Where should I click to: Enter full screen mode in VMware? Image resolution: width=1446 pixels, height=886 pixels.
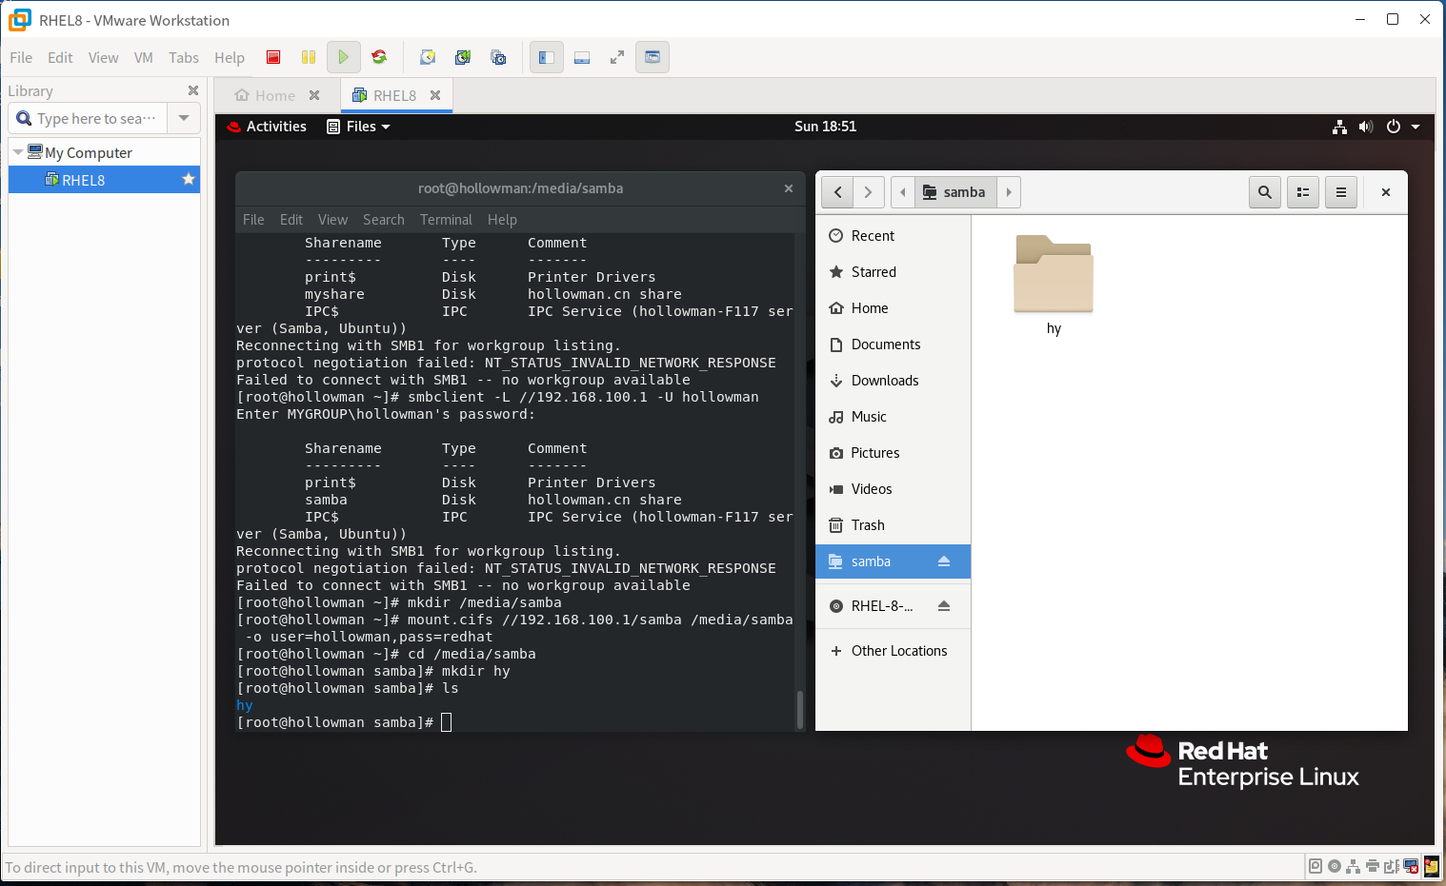click(617, 57)
